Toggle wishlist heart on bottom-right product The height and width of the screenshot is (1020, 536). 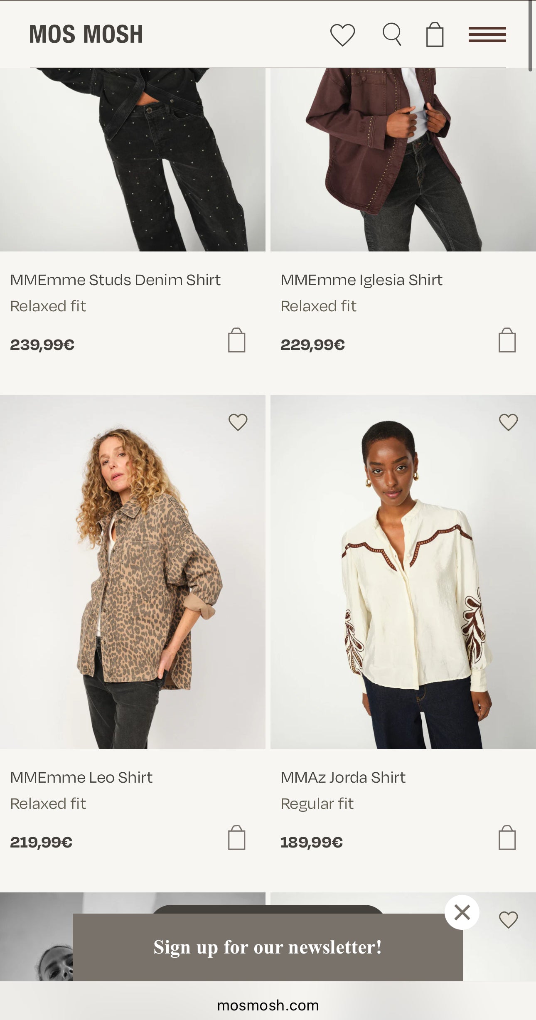[x=508, y=920]
